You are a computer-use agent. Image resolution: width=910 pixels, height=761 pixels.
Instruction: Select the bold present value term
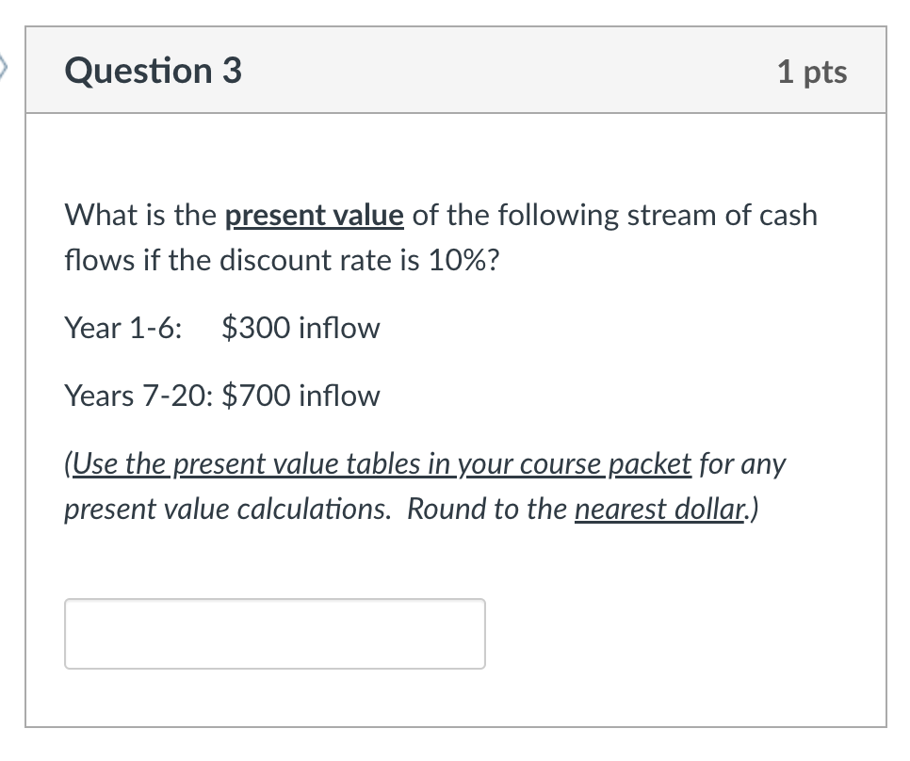pyautogui.click(x=314, y=215)
